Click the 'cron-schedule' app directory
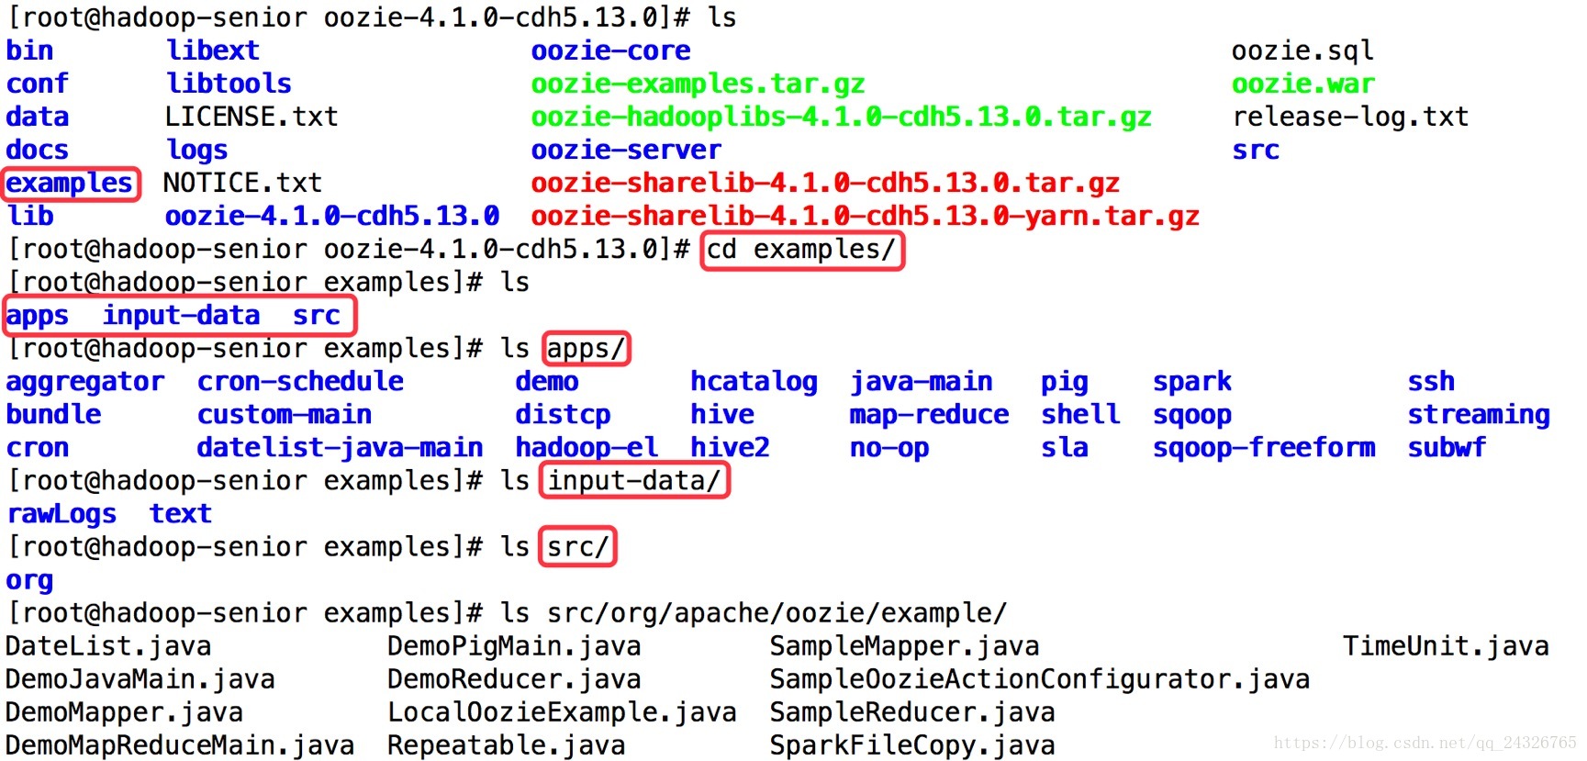 [x=300, y=381]
